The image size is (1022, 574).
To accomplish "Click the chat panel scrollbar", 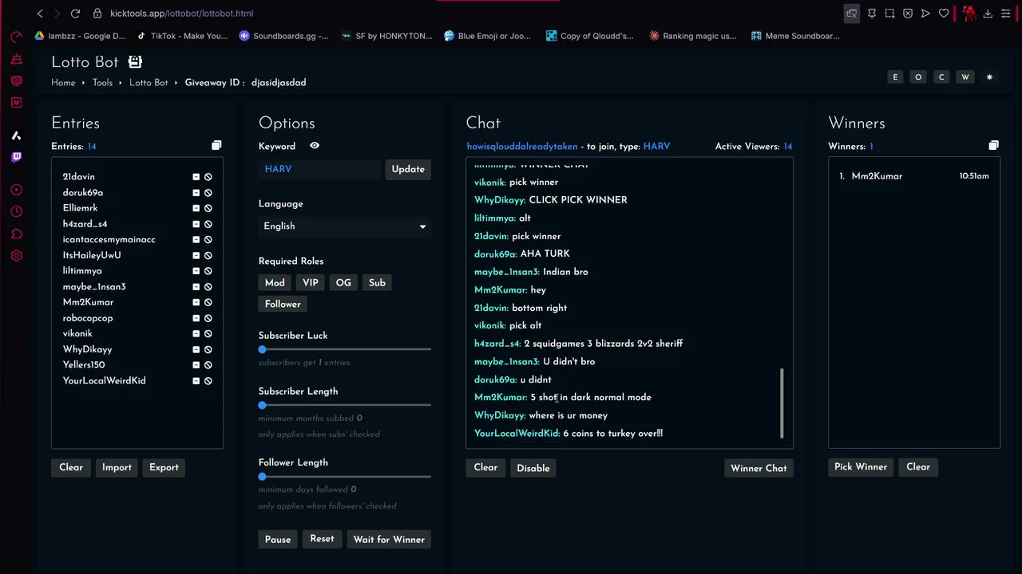I will (782, 403).
